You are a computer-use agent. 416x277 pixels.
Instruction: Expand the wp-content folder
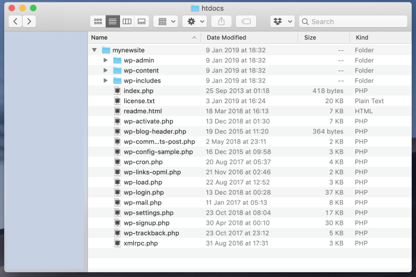(x=105, y=70)
